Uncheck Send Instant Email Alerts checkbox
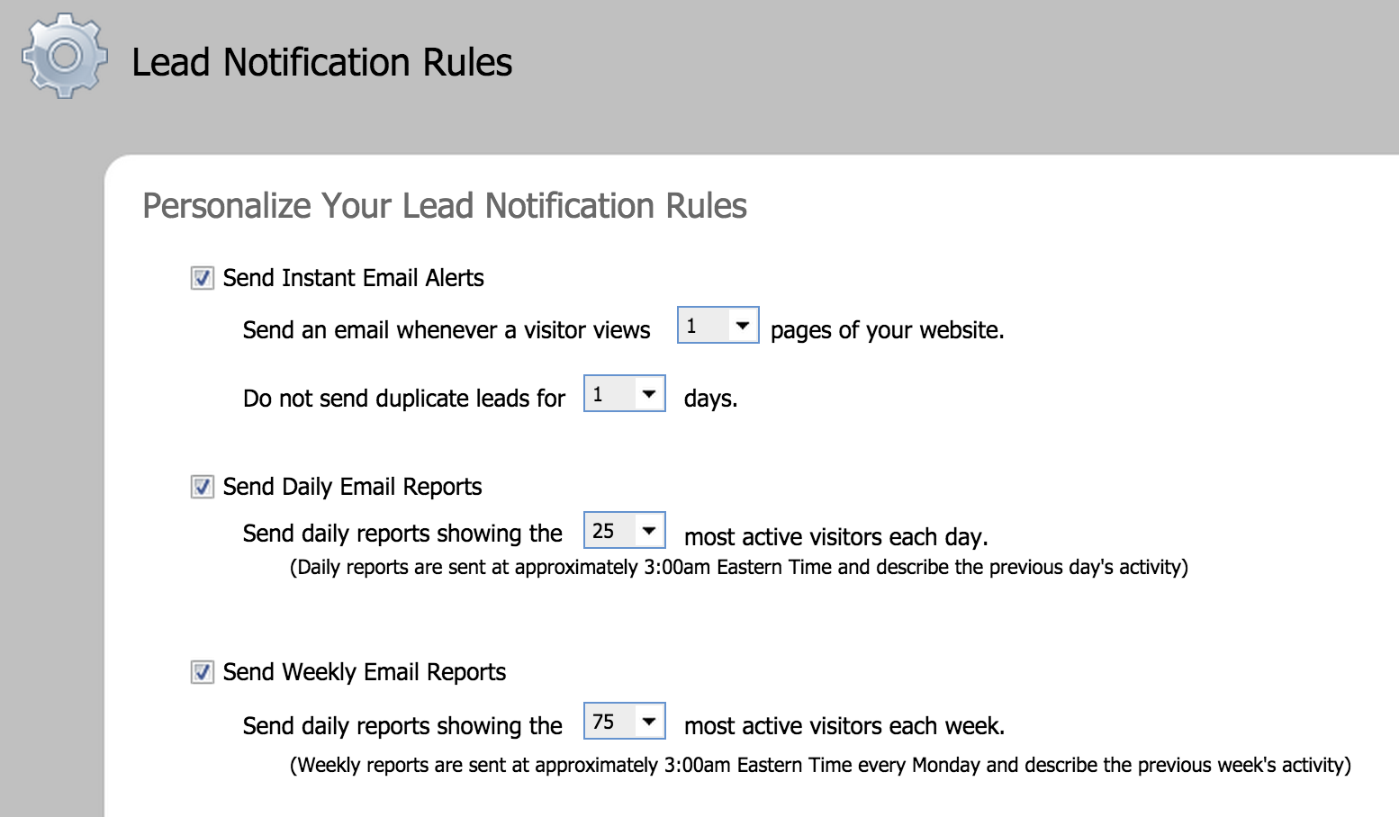This screenshot has width=1399, height=817. click(x=203, y=278)
